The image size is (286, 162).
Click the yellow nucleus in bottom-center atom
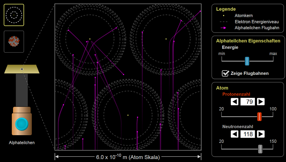point(128,115)
